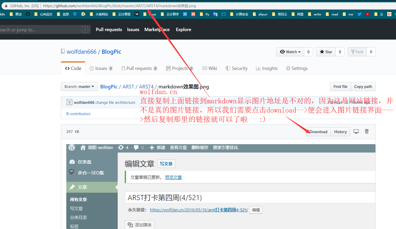Expand the Watch dropdown
Screen dimensions: 396x229
point(290,52)
